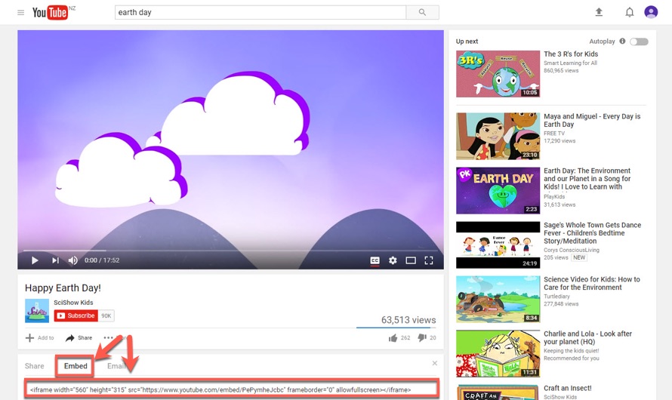Click the Smart Learning for All channel name
The width and height of the screenshot is (672, 400).
570,63
